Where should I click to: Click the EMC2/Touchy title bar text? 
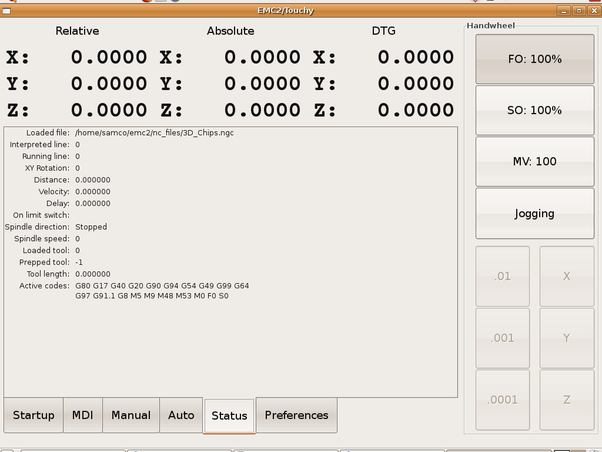click(286, 11)
